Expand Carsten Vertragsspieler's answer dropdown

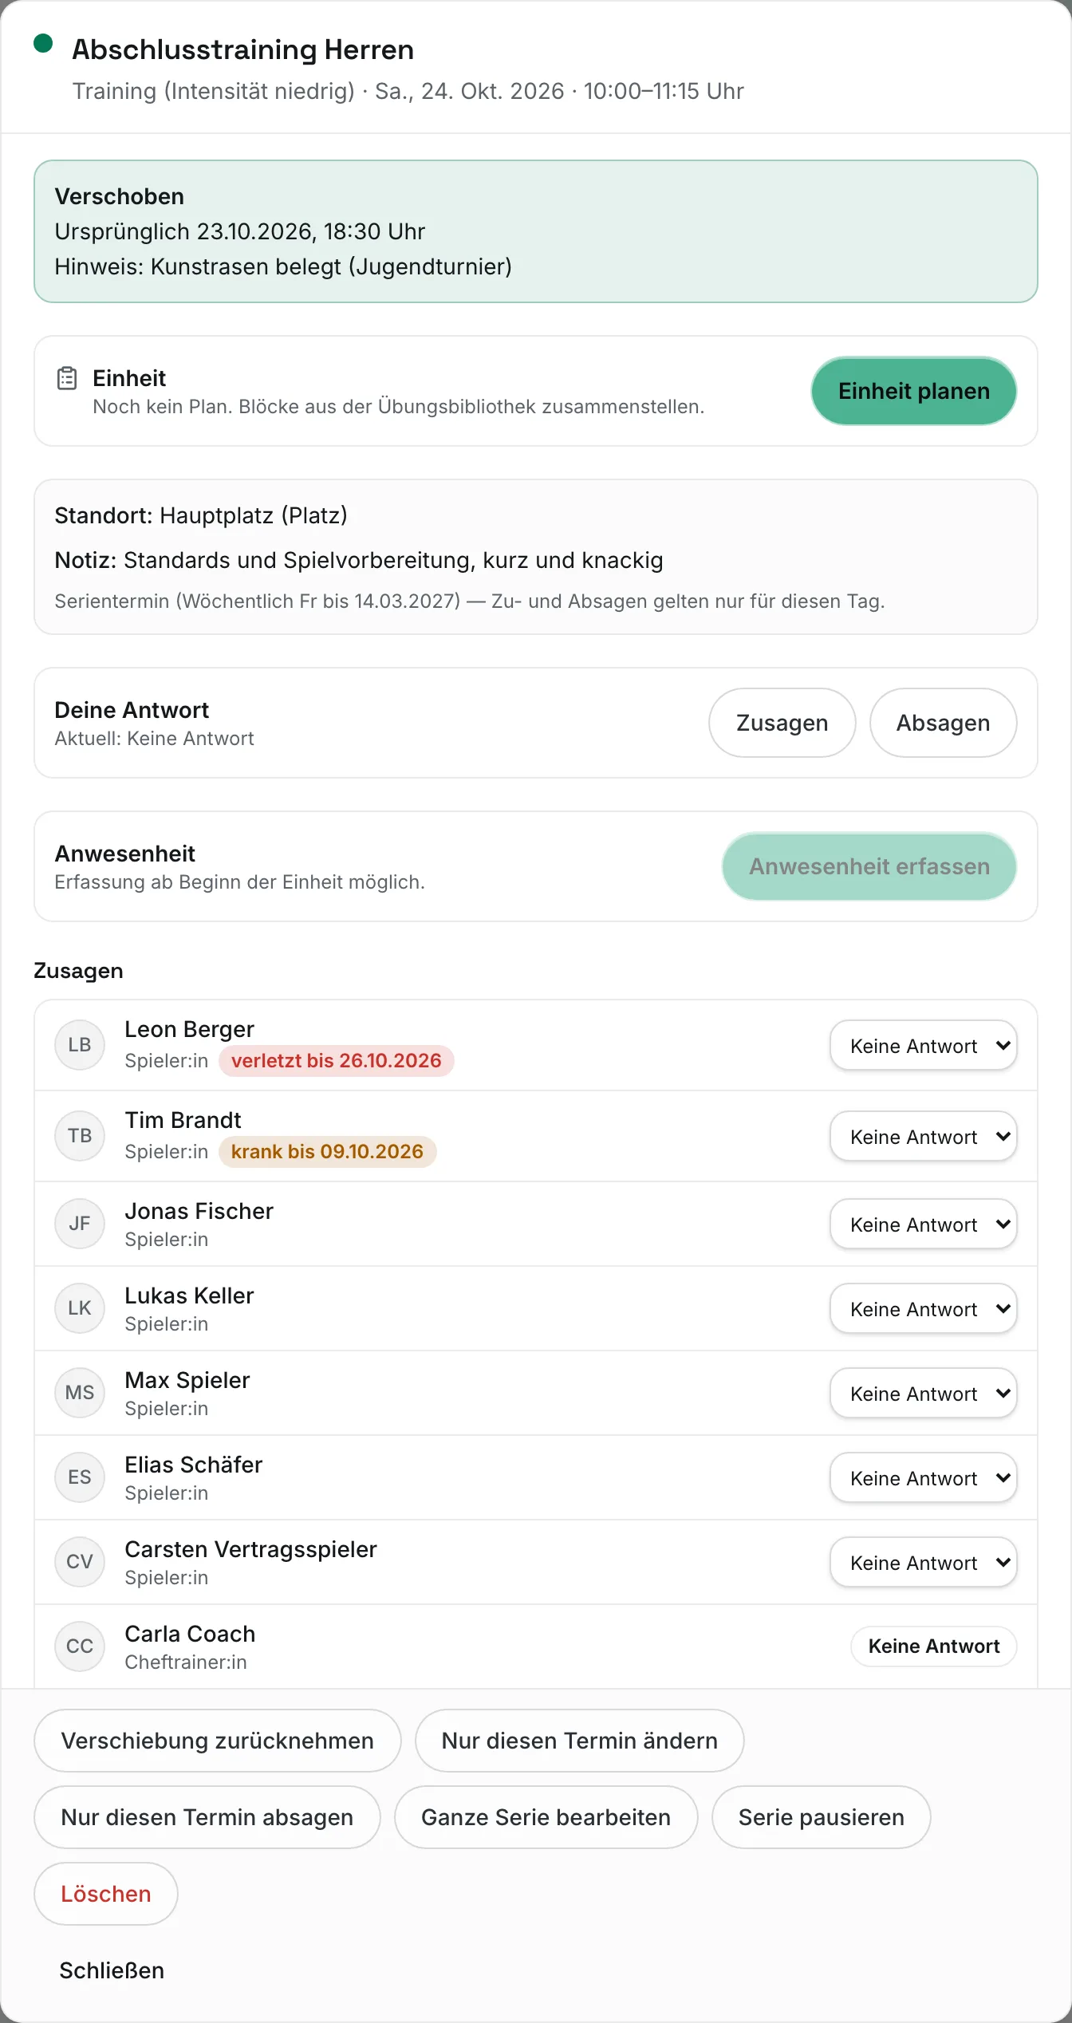[x=924, y=1562]
